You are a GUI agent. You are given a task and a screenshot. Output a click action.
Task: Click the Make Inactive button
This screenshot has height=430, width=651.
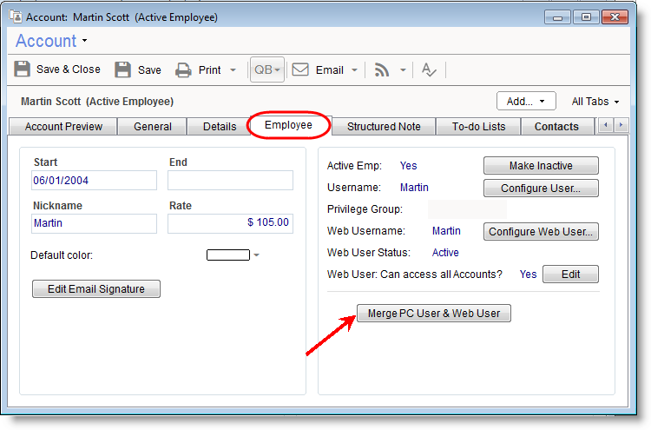point(541,165)
